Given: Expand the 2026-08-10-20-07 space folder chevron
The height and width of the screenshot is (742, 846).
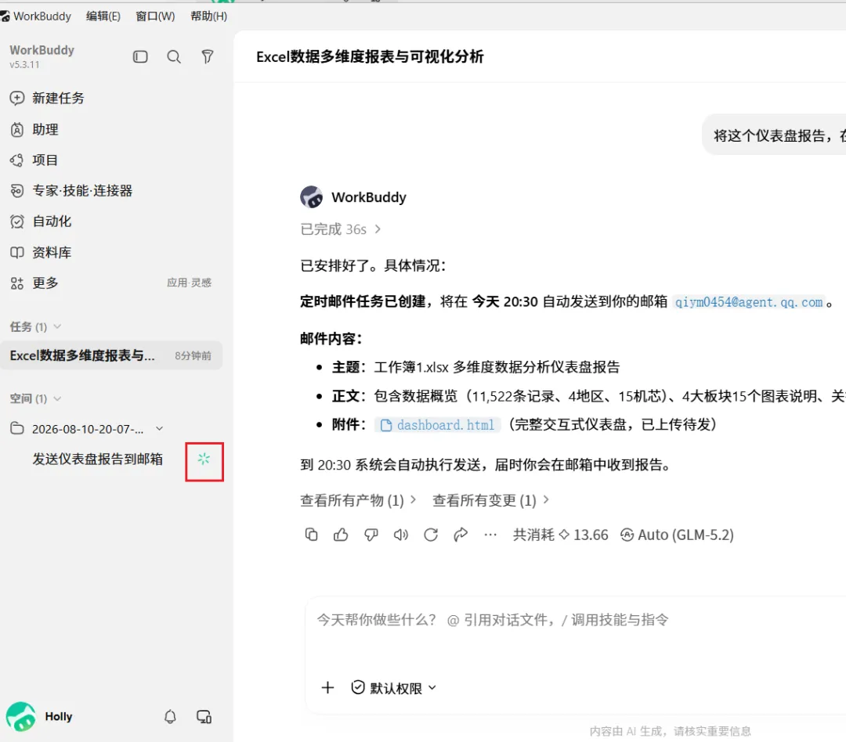Looking at the screenshot, I should 159,429.
